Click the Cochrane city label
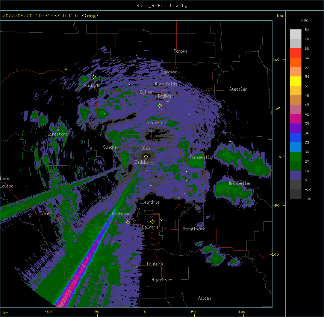 (121, 214)
